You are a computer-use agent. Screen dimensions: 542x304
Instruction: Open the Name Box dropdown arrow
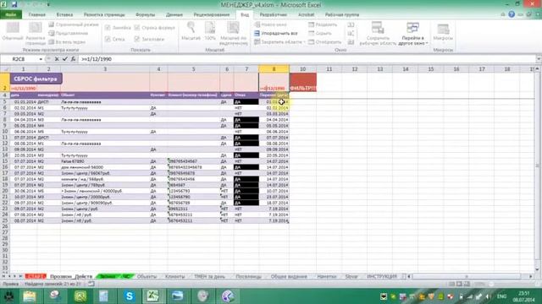point(41,59)
